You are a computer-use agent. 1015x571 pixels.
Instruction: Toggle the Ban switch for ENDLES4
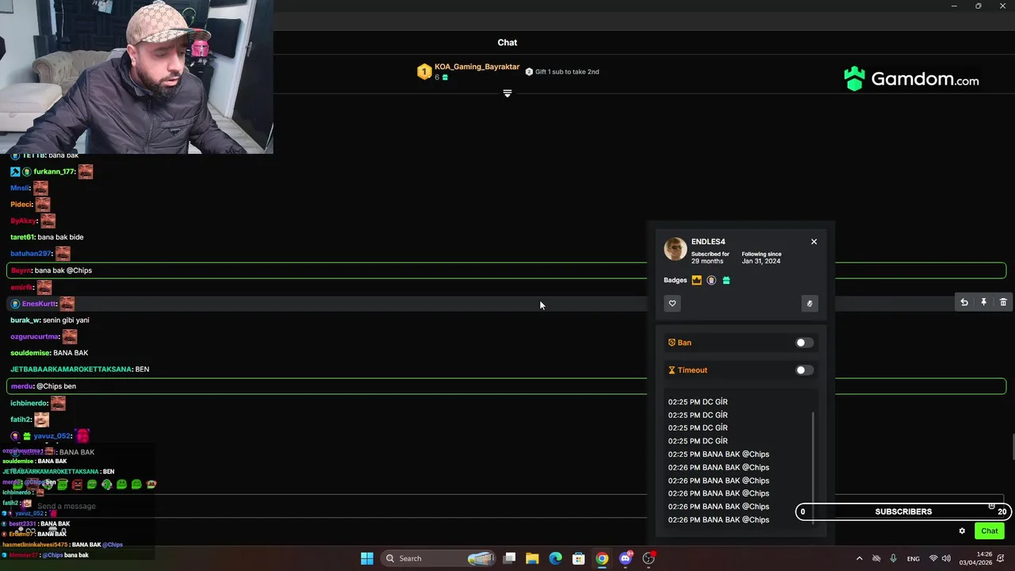click(804, 343)
